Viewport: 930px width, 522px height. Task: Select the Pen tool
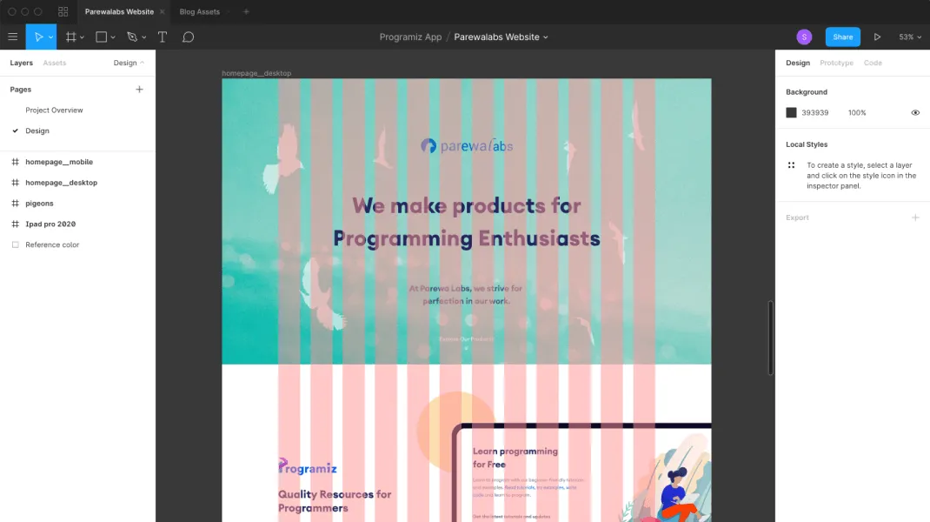132,37
